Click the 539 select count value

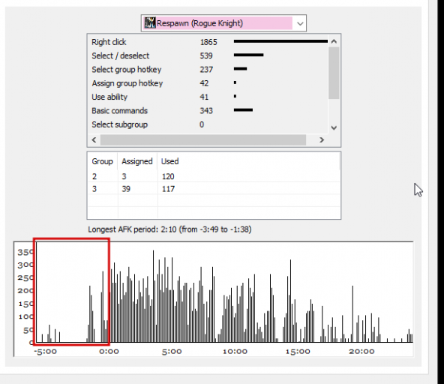pos(206,55)
